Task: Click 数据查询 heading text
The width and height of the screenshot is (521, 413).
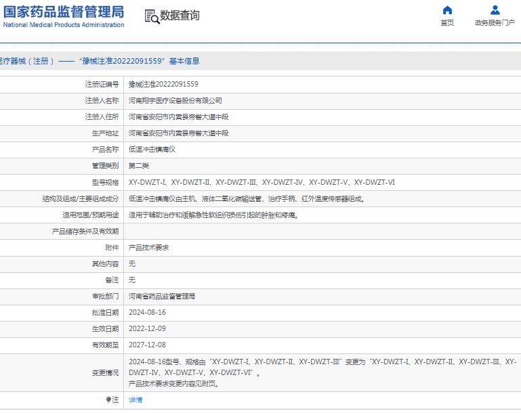Action: 180,16
